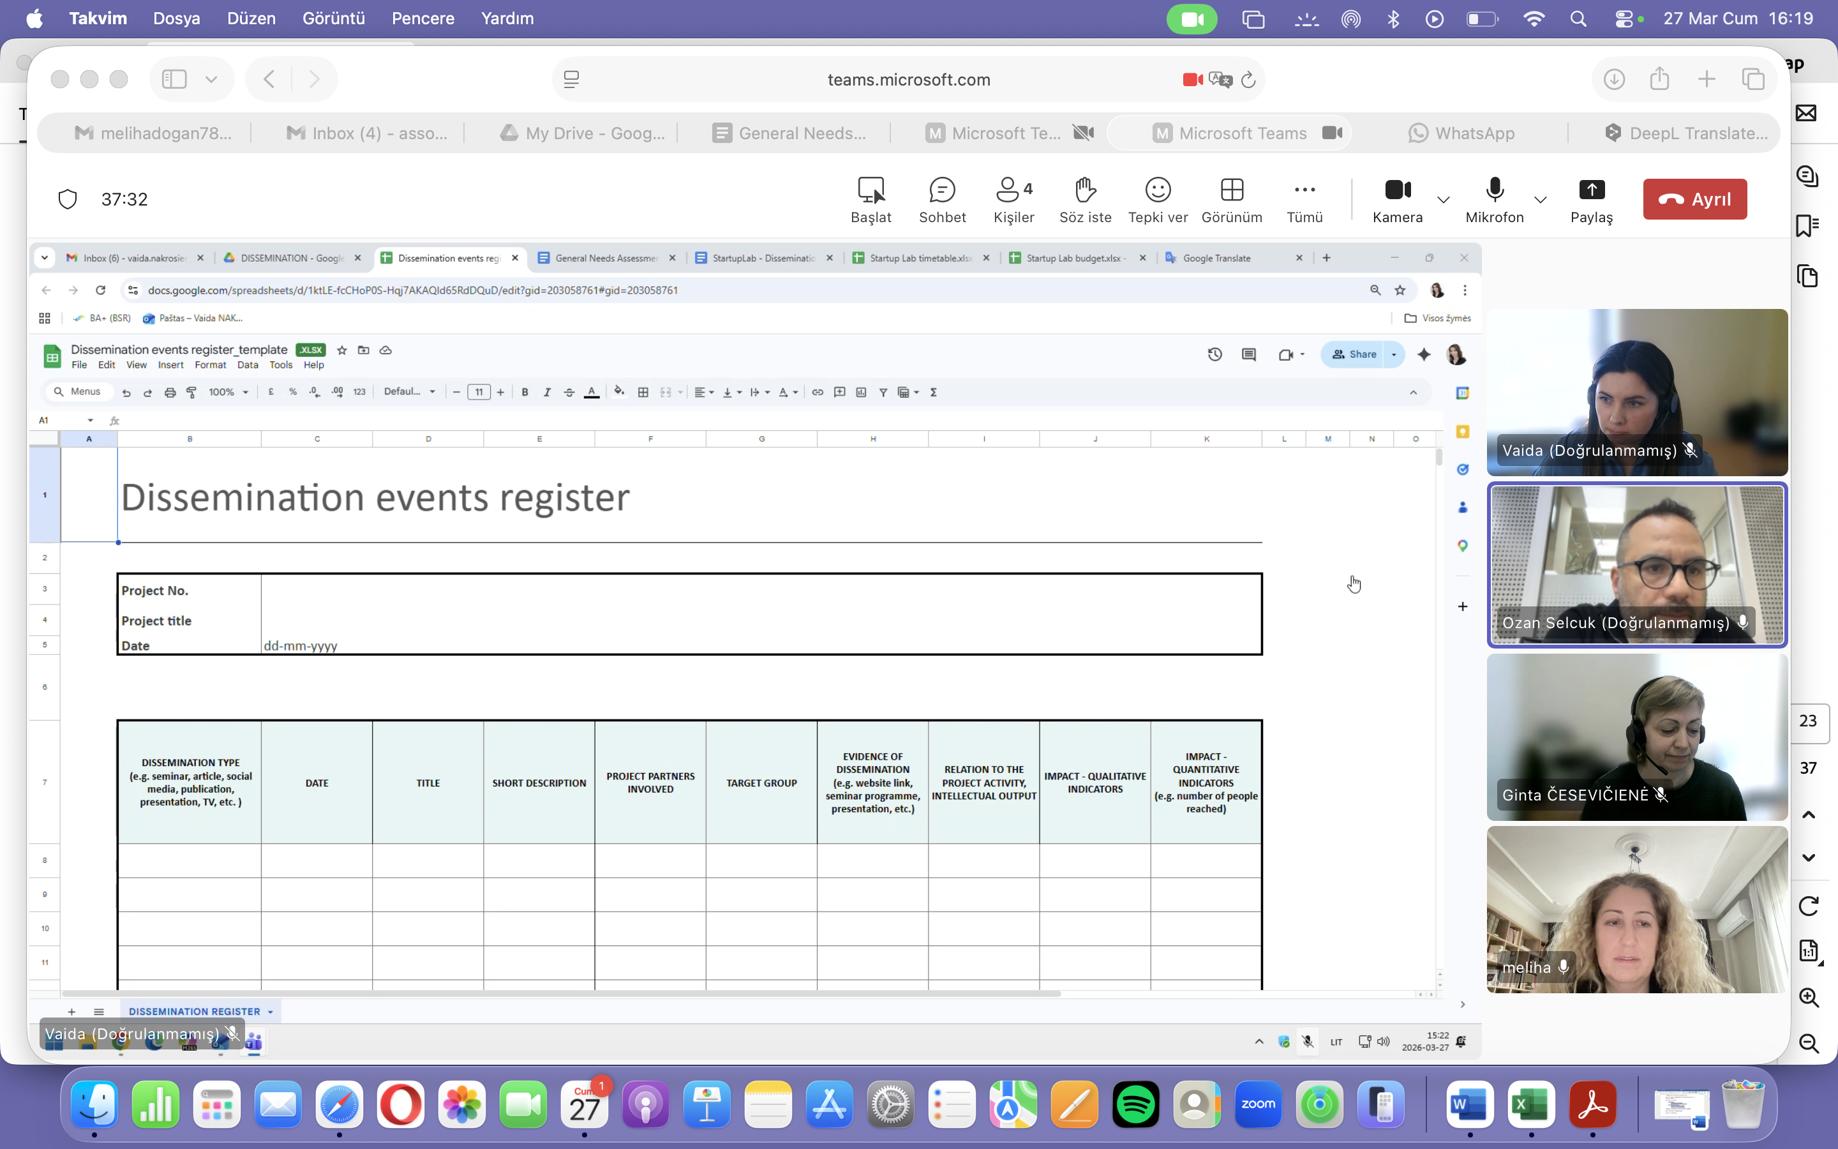Reload the Teams page in Safari
This screenshot has width=1838, height=1149.
pos(1248,80)
